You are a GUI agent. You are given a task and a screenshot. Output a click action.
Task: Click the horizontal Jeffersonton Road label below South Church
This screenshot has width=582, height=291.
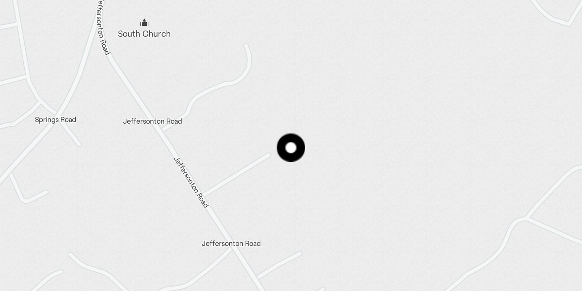tap(152, 121)
